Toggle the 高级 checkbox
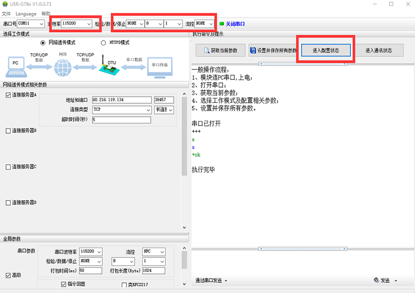Image resolution: width=415 pixels, height=293 pixels. (x=8, y=275)
